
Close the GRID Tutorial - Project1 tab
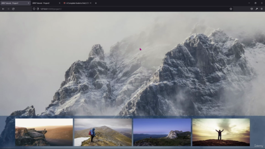point(29,3)
